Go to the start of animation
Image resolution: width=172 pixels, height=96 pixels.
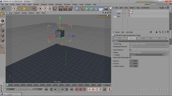point(46,89)
